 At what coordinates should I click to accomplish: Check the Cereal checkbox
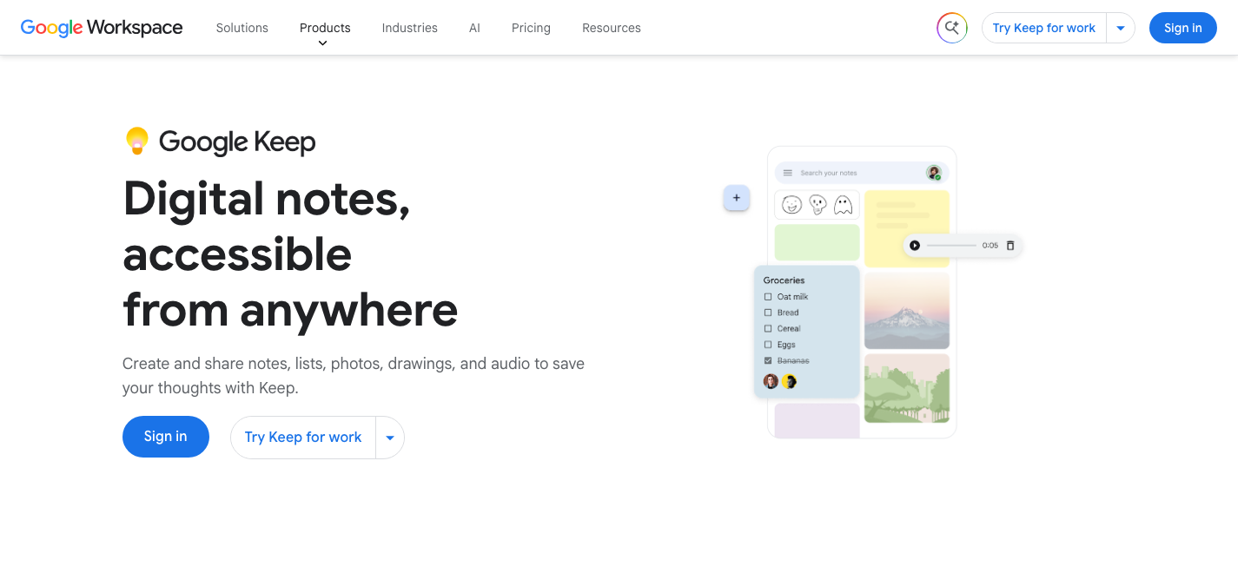tap(768, 329)
